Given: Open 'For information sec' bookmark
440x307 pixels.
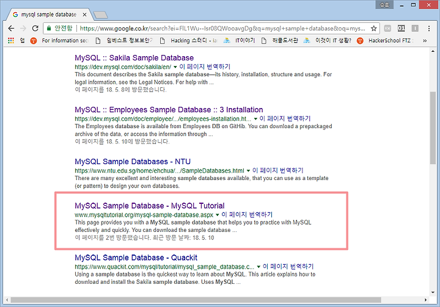Looking at the screenshot, I should click(x=59, y=41).
